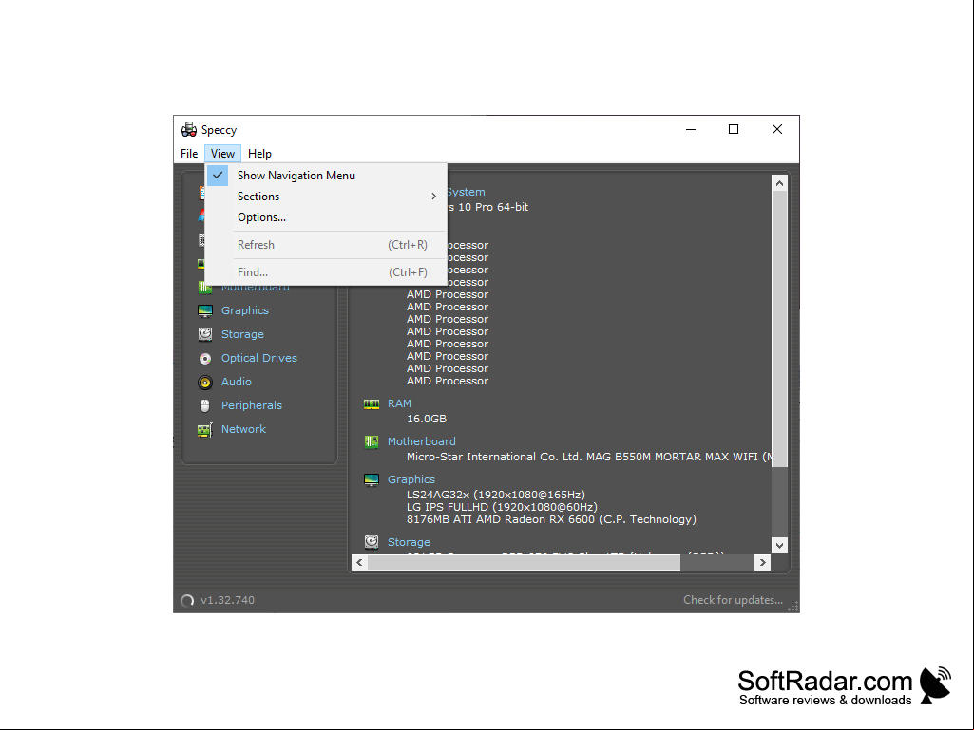Click the horizontal scrollbar thumb

[525, 562]
